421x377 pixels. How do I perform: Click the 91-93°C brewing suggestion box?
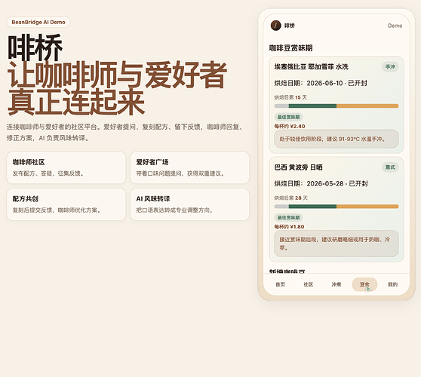(x=336, y=139)
